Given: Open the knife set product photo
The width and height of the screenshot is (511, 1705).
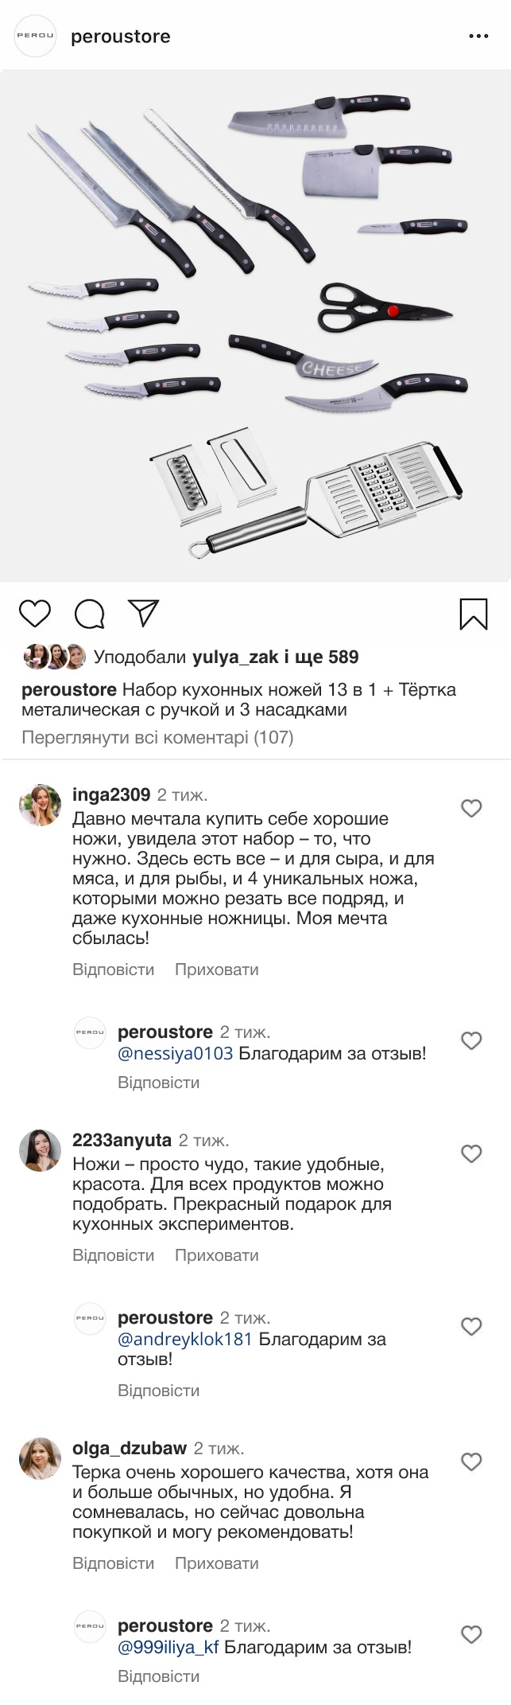Looking at the screenshot, I should click(x=255, y=326).
